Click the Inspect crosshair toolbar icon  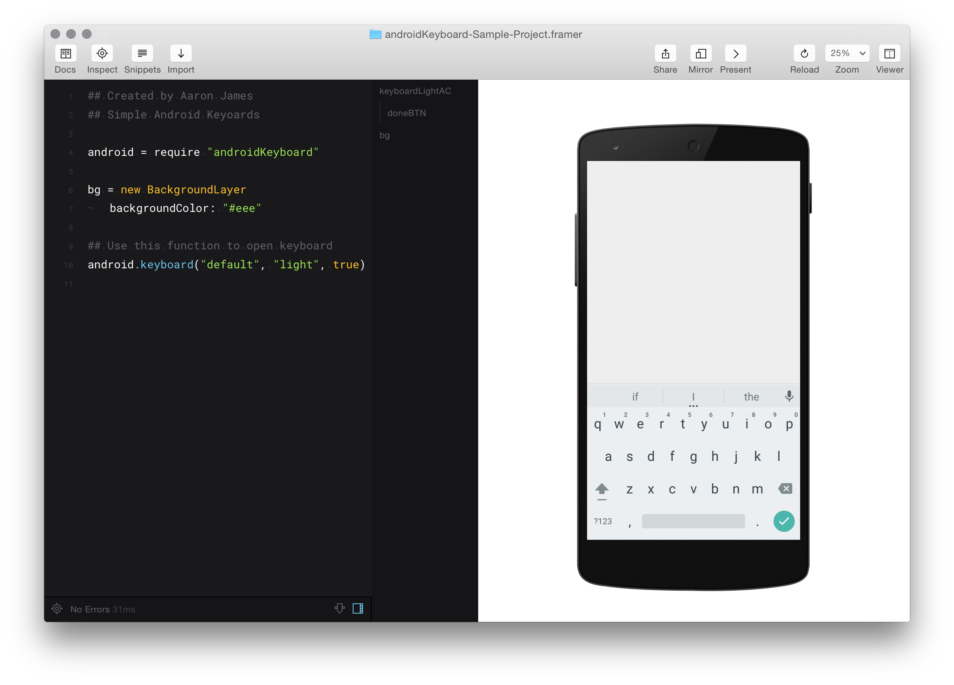coord(102,54)
